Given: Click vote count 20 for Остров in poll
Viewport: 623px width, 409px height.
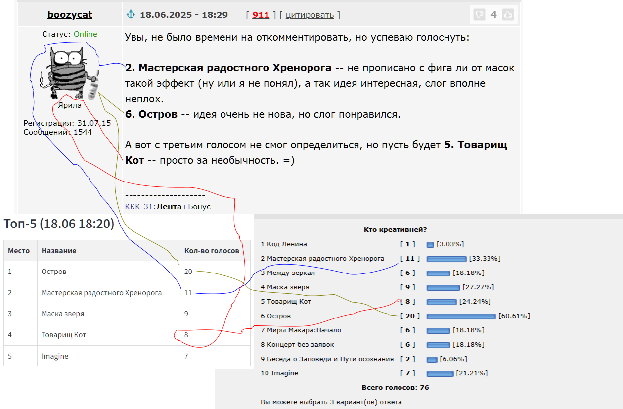Looking at the screenshot, I should [x=410, y=316].
